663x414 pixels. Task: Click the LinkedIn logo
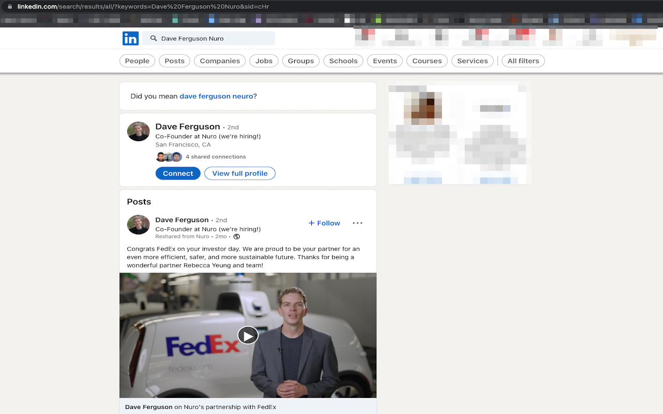(131, 38)
